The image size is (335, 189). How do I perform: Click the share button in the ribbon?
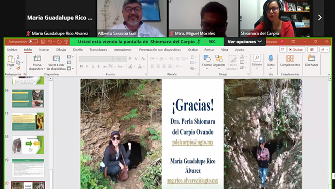325,50
